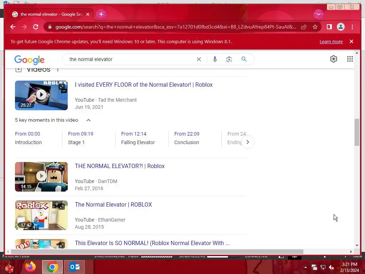Click the Learn more update link

coord(331,41)
